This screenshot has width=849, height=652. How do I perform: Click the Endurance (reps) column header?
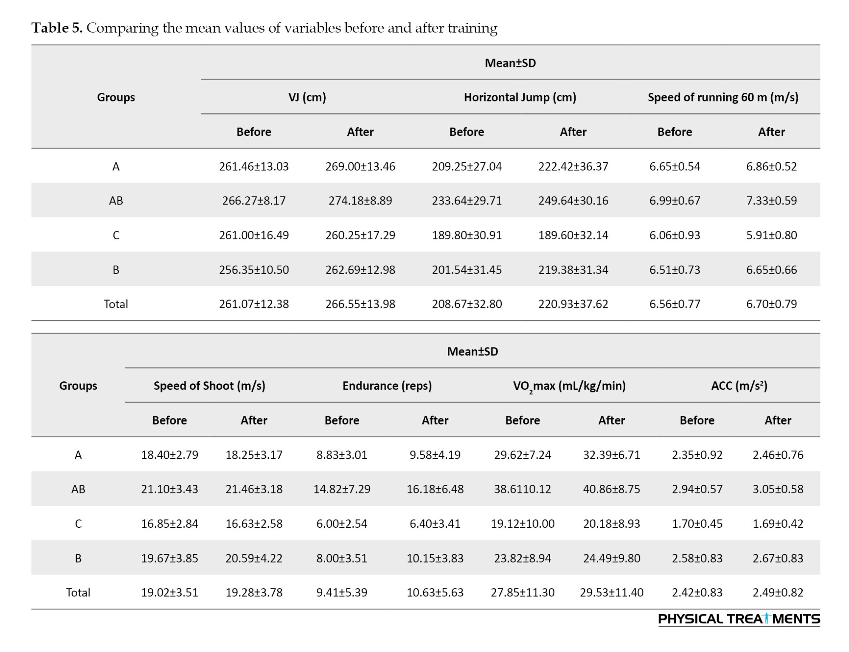pos(387,386)
